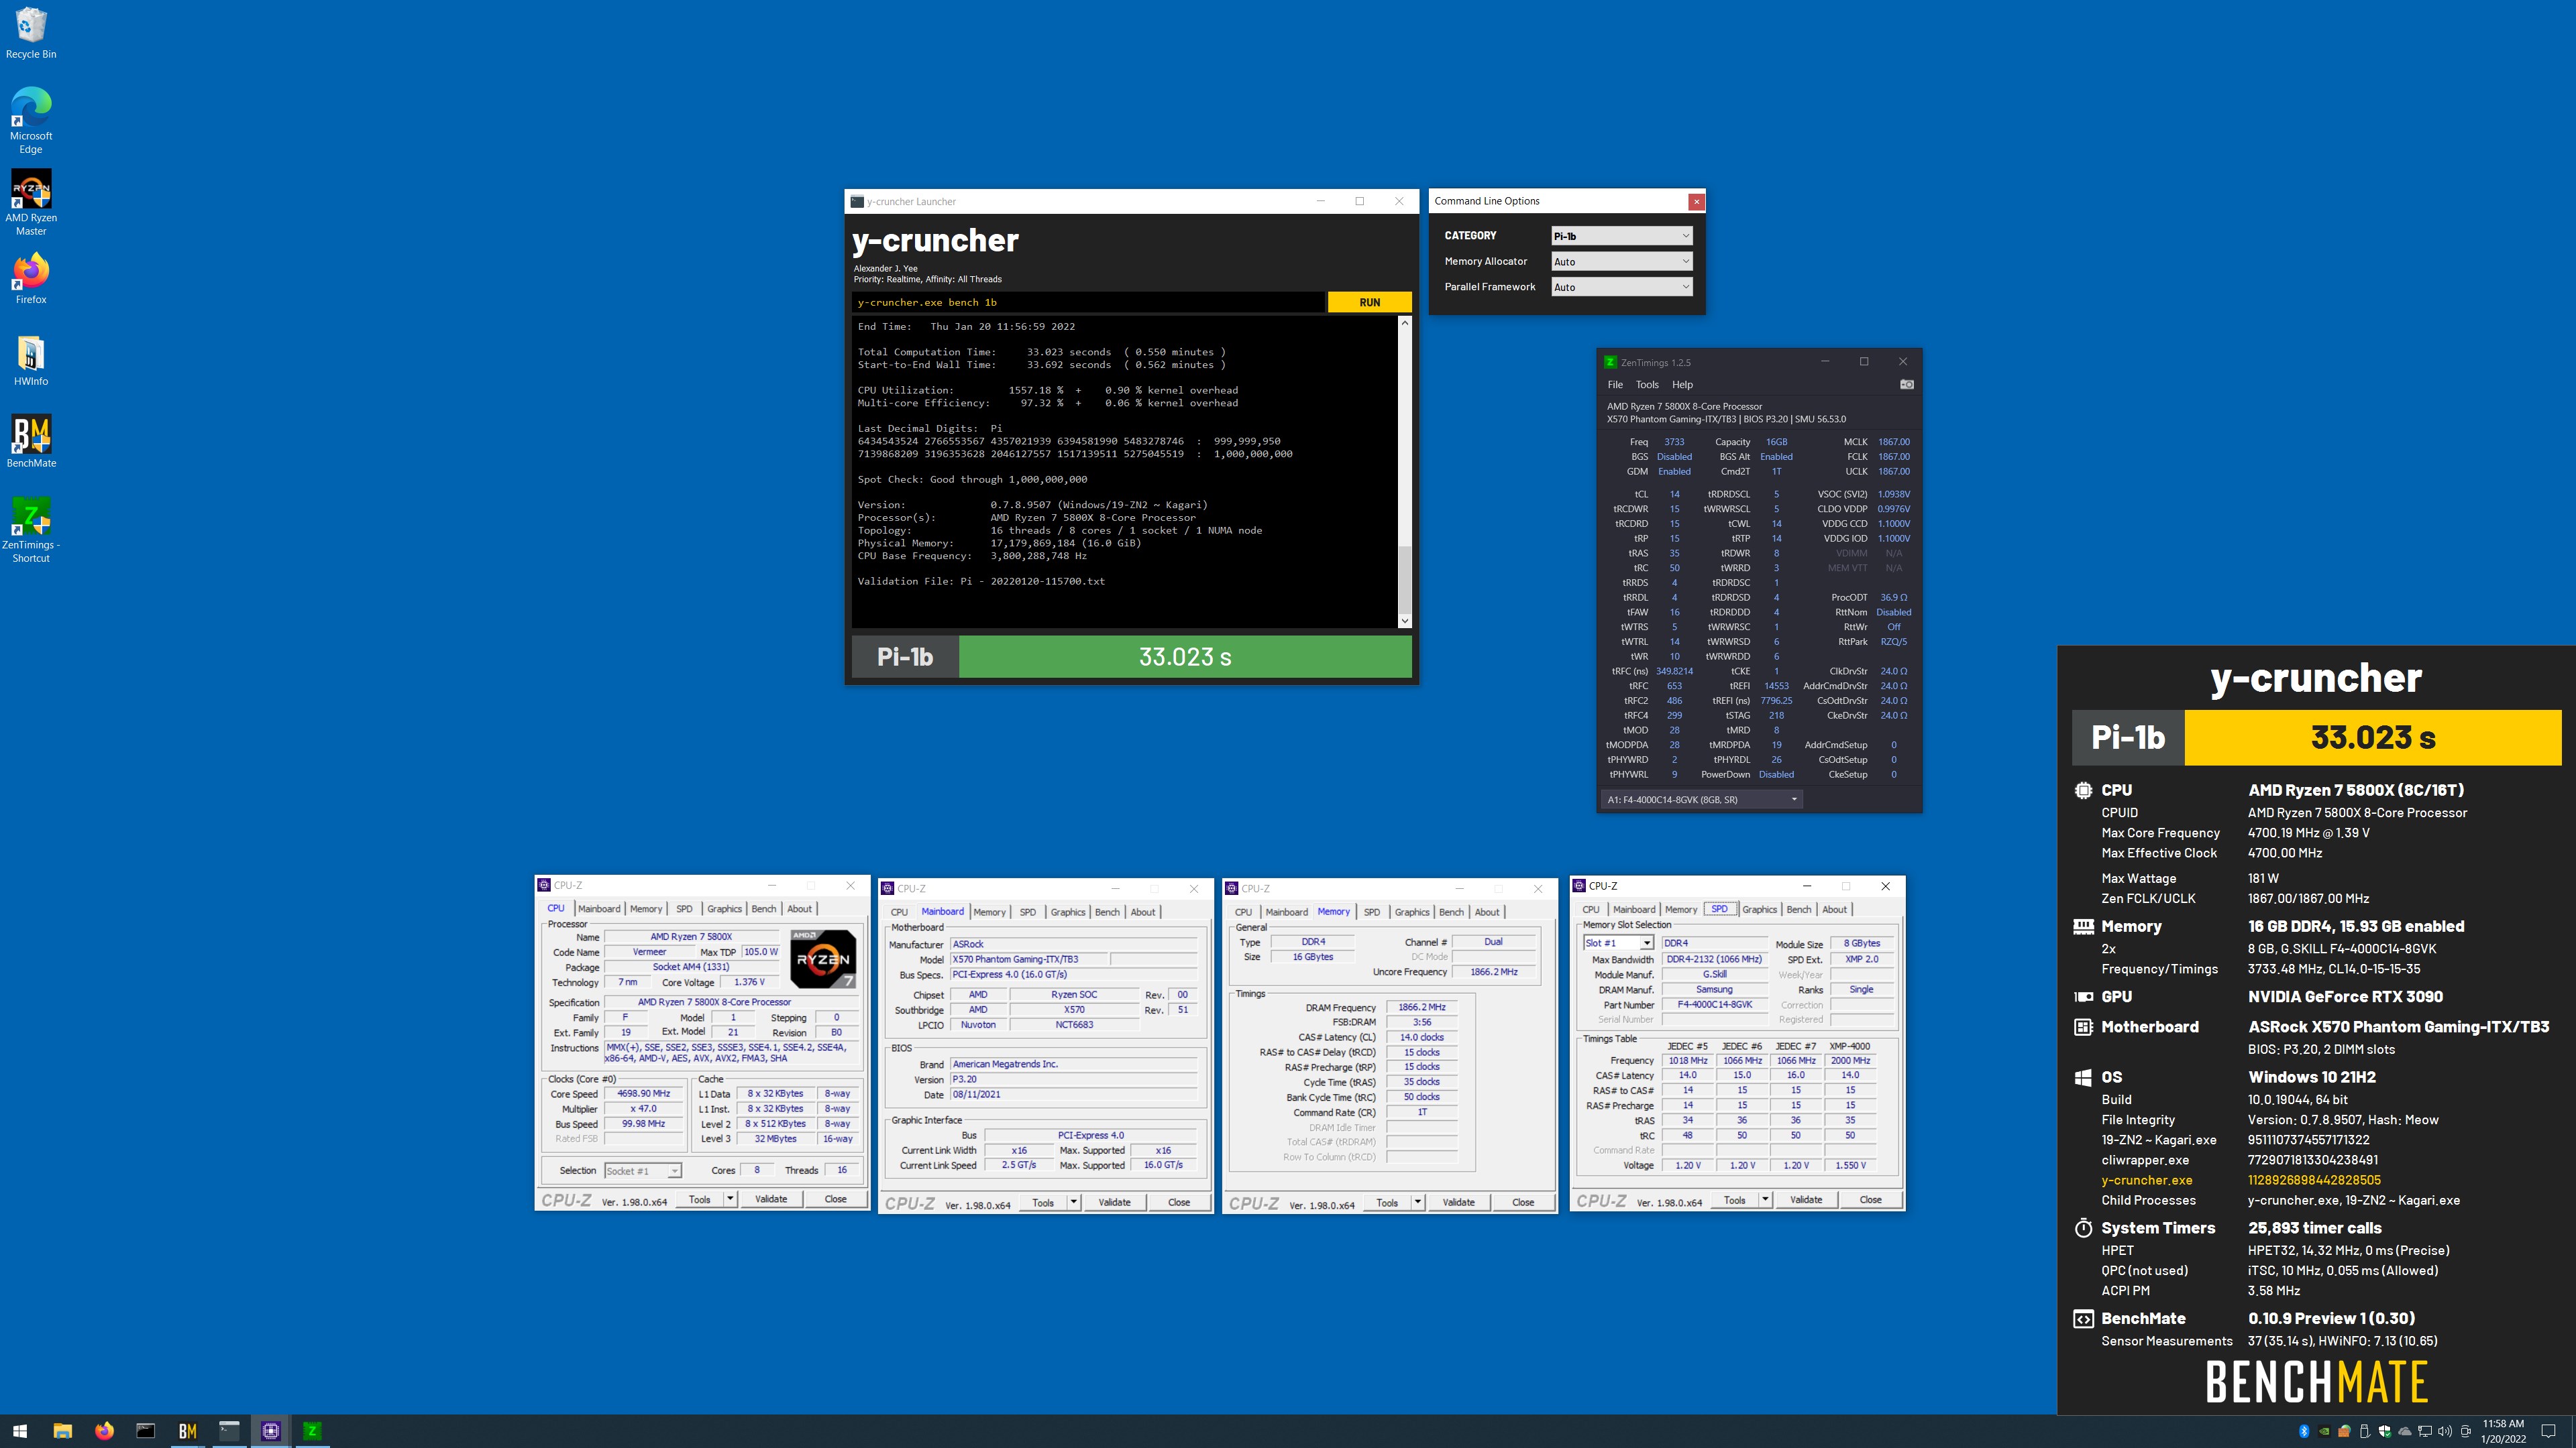The height and width of the screenshot is (1448, 2576).
Task: Open the Tools menu in ZenTimings
Action: (x=1647, y=385)
